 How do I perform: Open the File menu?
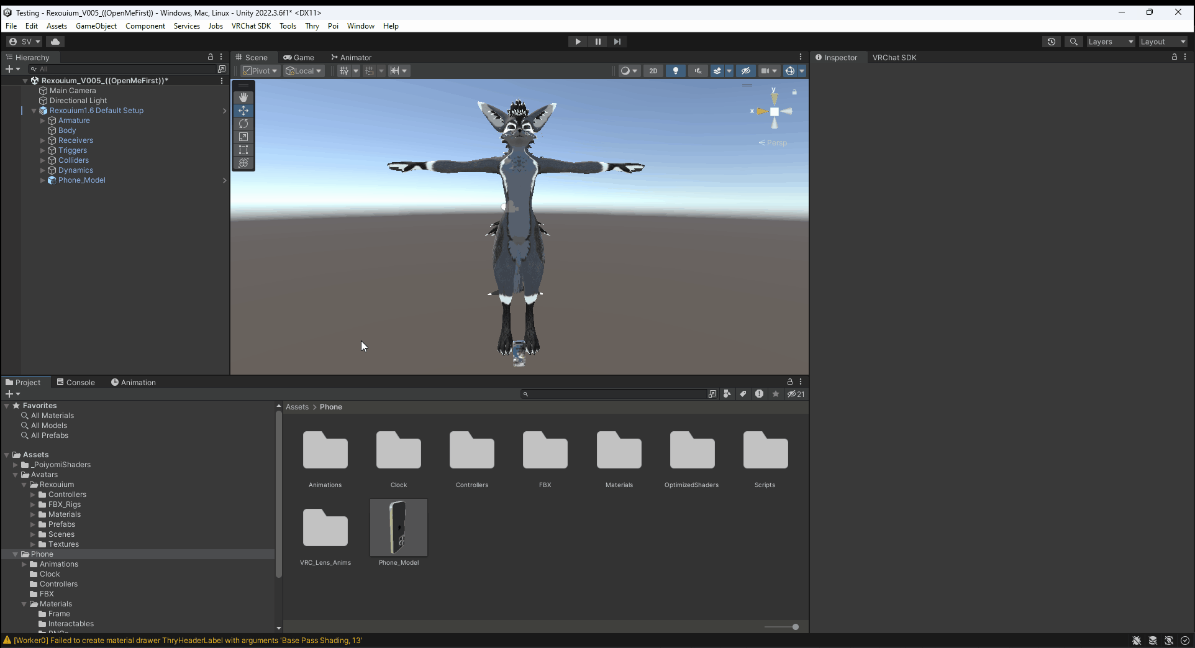click(x=11, y=26)
